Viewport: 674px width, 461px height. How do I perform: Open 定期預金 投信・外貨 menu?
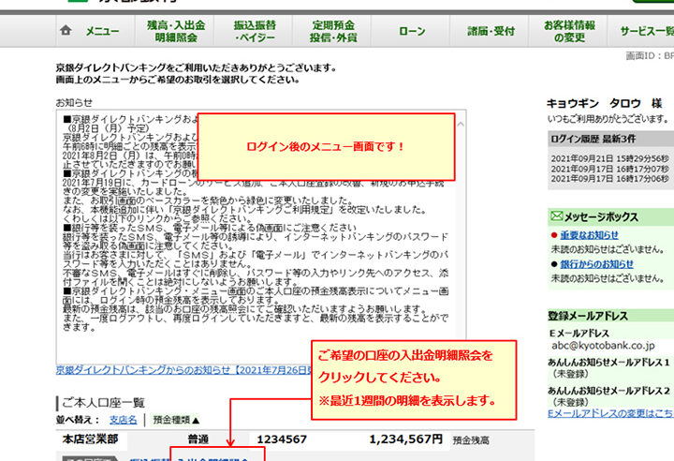click(x=333, y=31)
